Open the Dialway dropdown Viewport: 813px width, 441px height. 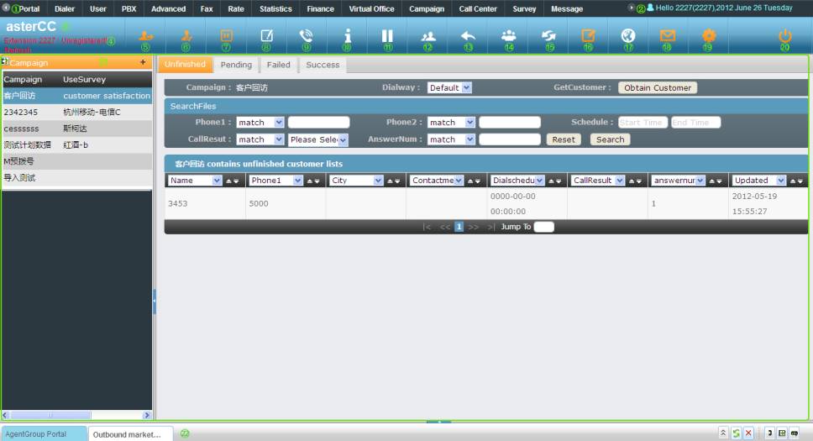click(x=449, y=87)
